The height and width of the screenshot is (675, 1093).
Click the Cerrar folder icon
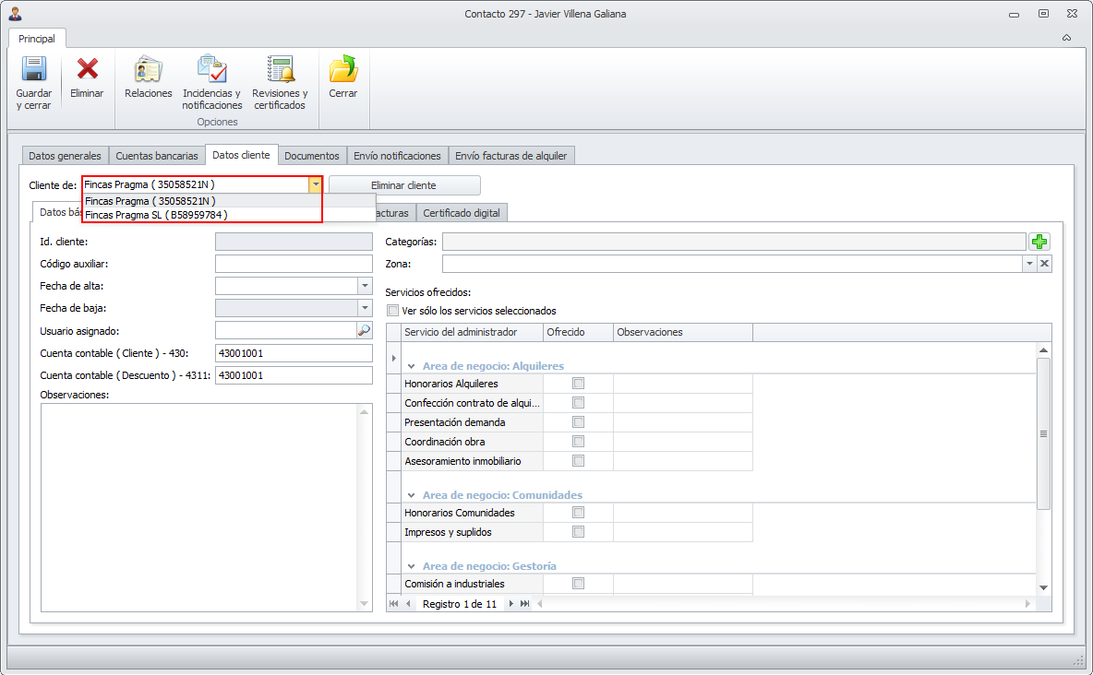tap(342, 70)
